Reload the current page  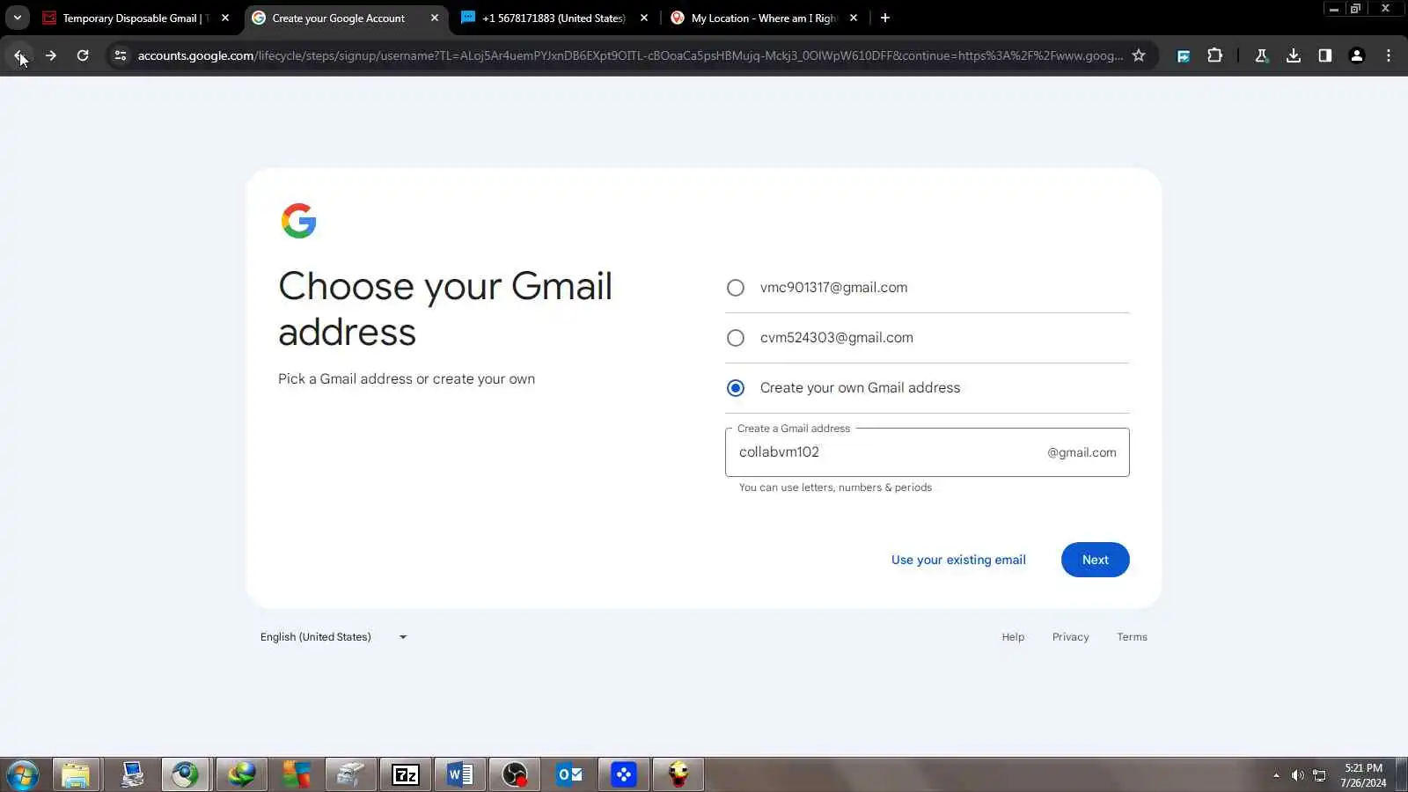[83, 55]
